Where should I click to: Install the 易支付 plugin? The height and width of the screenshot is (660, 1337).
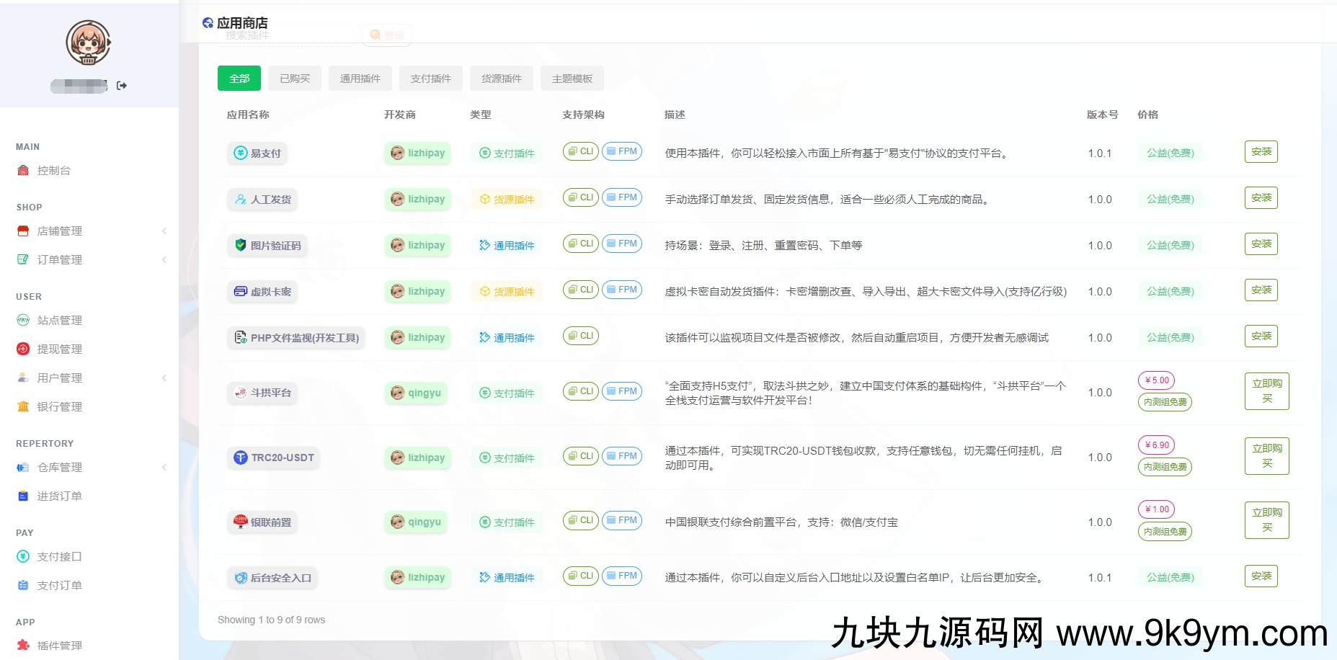click(x=1261, y=152)
